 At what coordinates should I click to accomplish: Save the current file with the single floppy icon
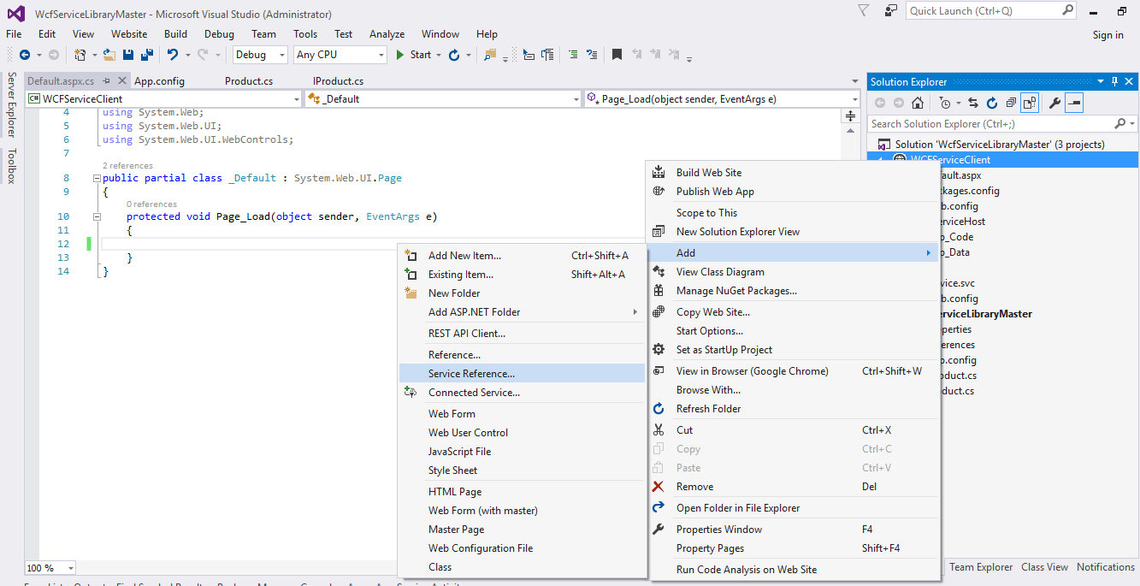(128, 55)
